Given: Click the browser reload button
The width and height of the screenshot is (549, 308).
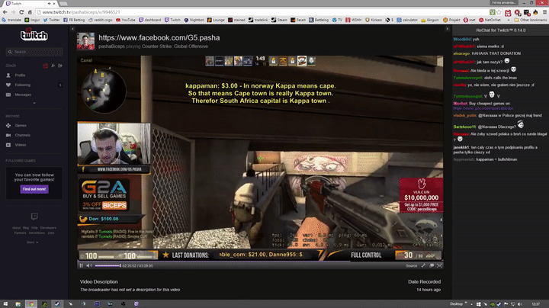Looking at the screenshot, I should click(x=21, y=12).
